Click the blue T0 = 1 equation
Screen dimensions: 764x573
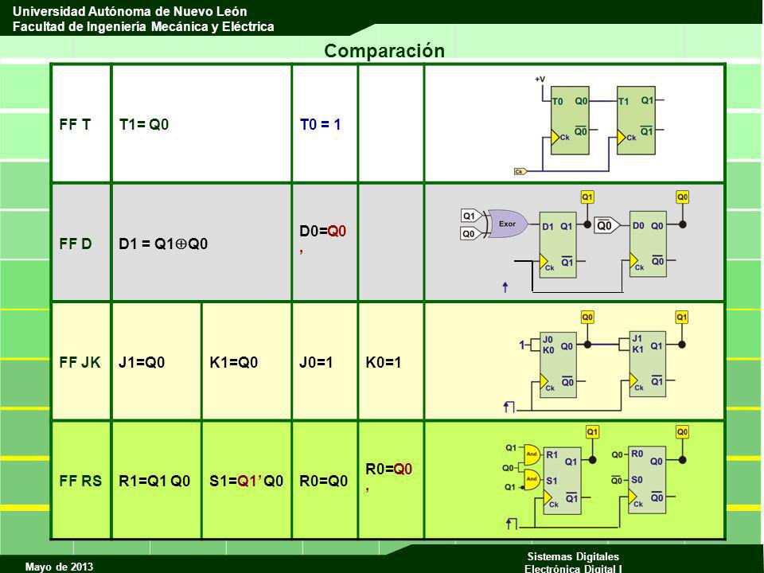point(320,125)
